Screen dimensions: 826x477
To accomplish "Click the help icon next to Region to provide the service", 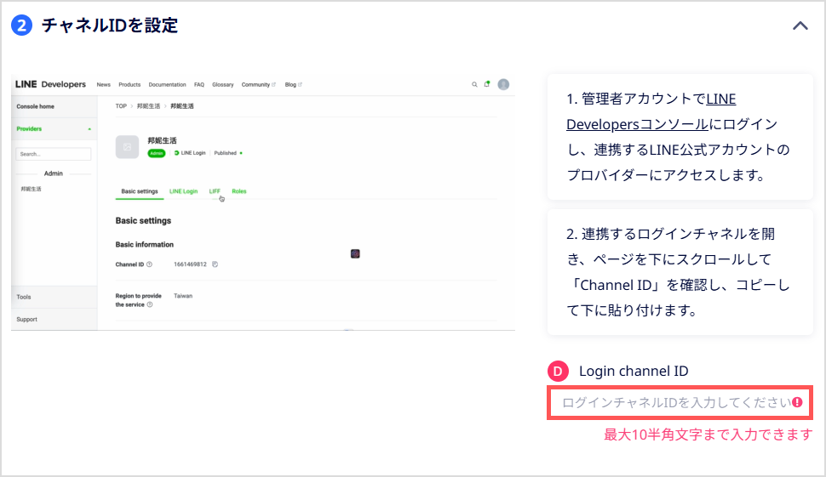I will 150,304.
